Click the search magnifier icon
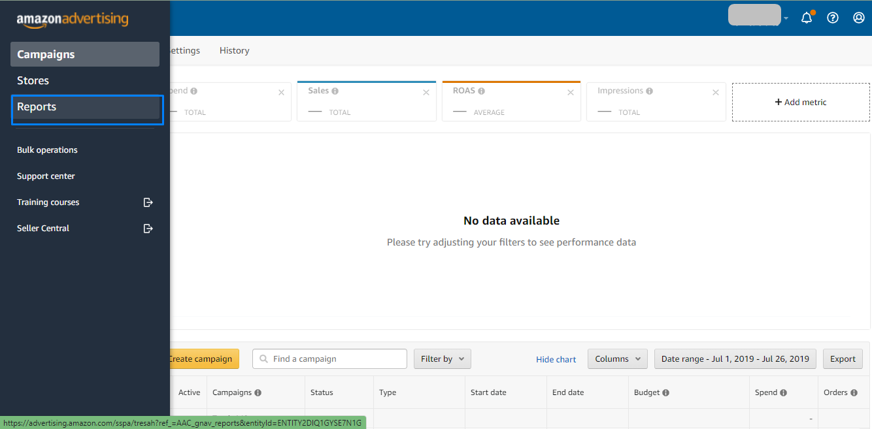 click(x=264, y=359)
